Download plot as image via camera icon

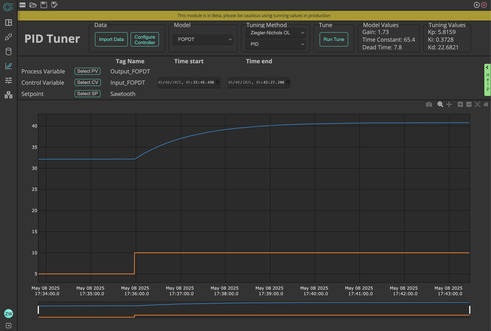click(429, 104)
